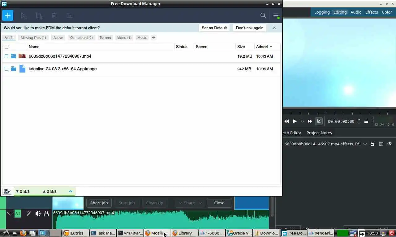Click Close in rendering dialog
396x237 pixels.
219,203
